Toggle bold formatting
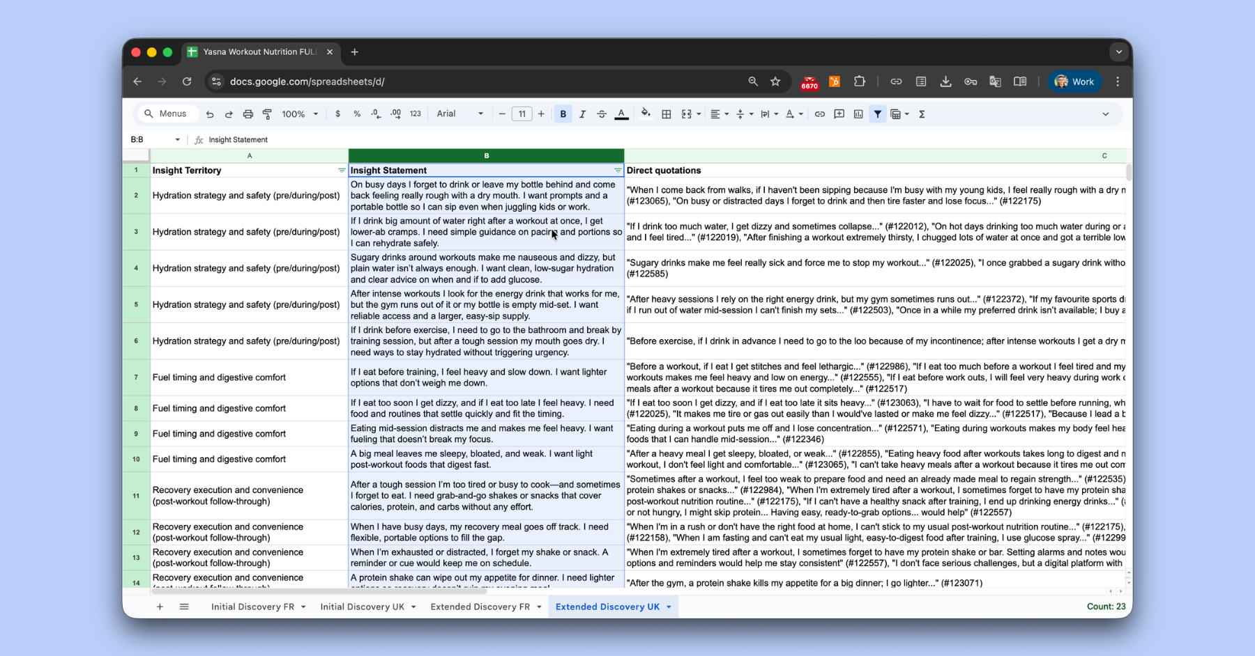 coord(563,114)
